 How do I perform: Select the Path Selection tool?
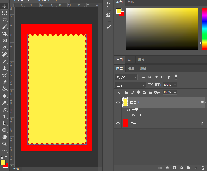click(x=4, y=123)
